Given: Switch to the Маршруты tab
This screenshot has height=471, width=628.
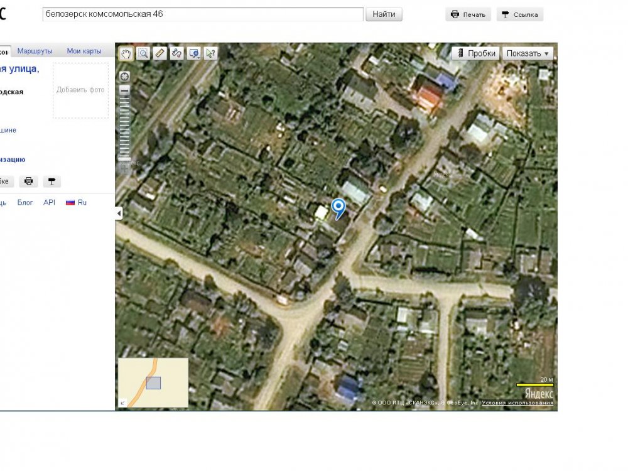Looking at the screenshot, I should [x=35, y=51].
